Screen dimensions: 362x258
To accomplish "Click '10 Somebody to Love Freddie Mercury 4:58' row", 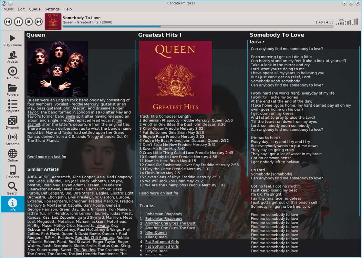I will point(178,157).
